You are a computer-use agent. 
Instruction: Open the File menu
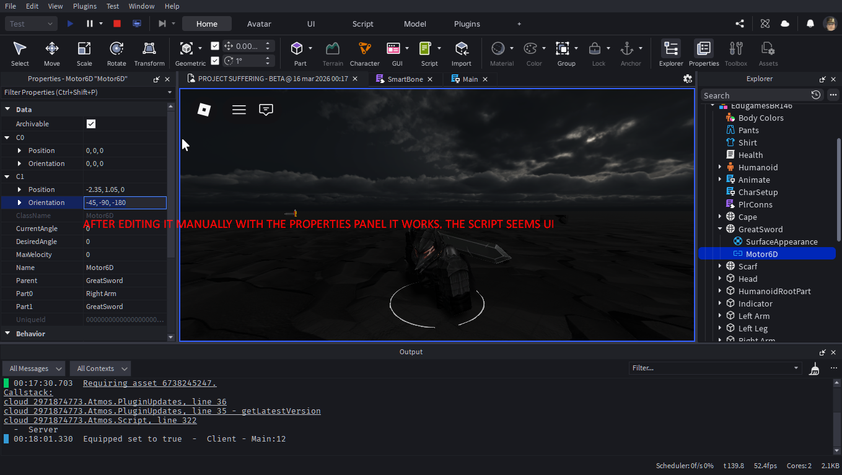[x=11, y=6]
